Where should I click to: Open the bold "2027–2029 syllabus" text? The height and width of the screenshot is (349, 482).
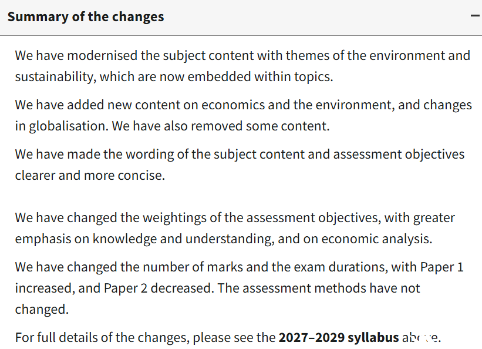coord(338,337)
